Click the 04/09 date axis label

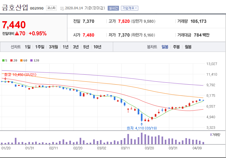coord(197,148)
